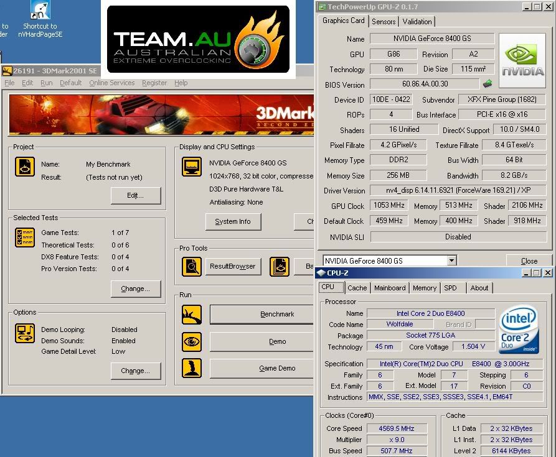Click Change... under Options
This screenshot has height=457, width=556.
pyautogui.click(x=136, y=371)
